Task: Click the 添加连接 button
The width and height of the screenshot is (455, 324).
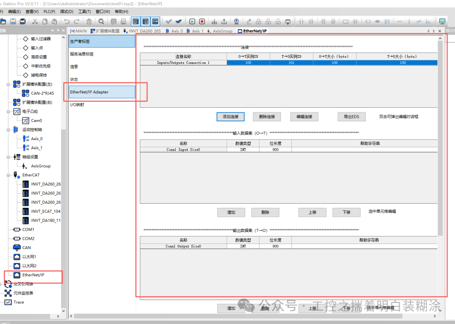Action: [x=230, y=117]
